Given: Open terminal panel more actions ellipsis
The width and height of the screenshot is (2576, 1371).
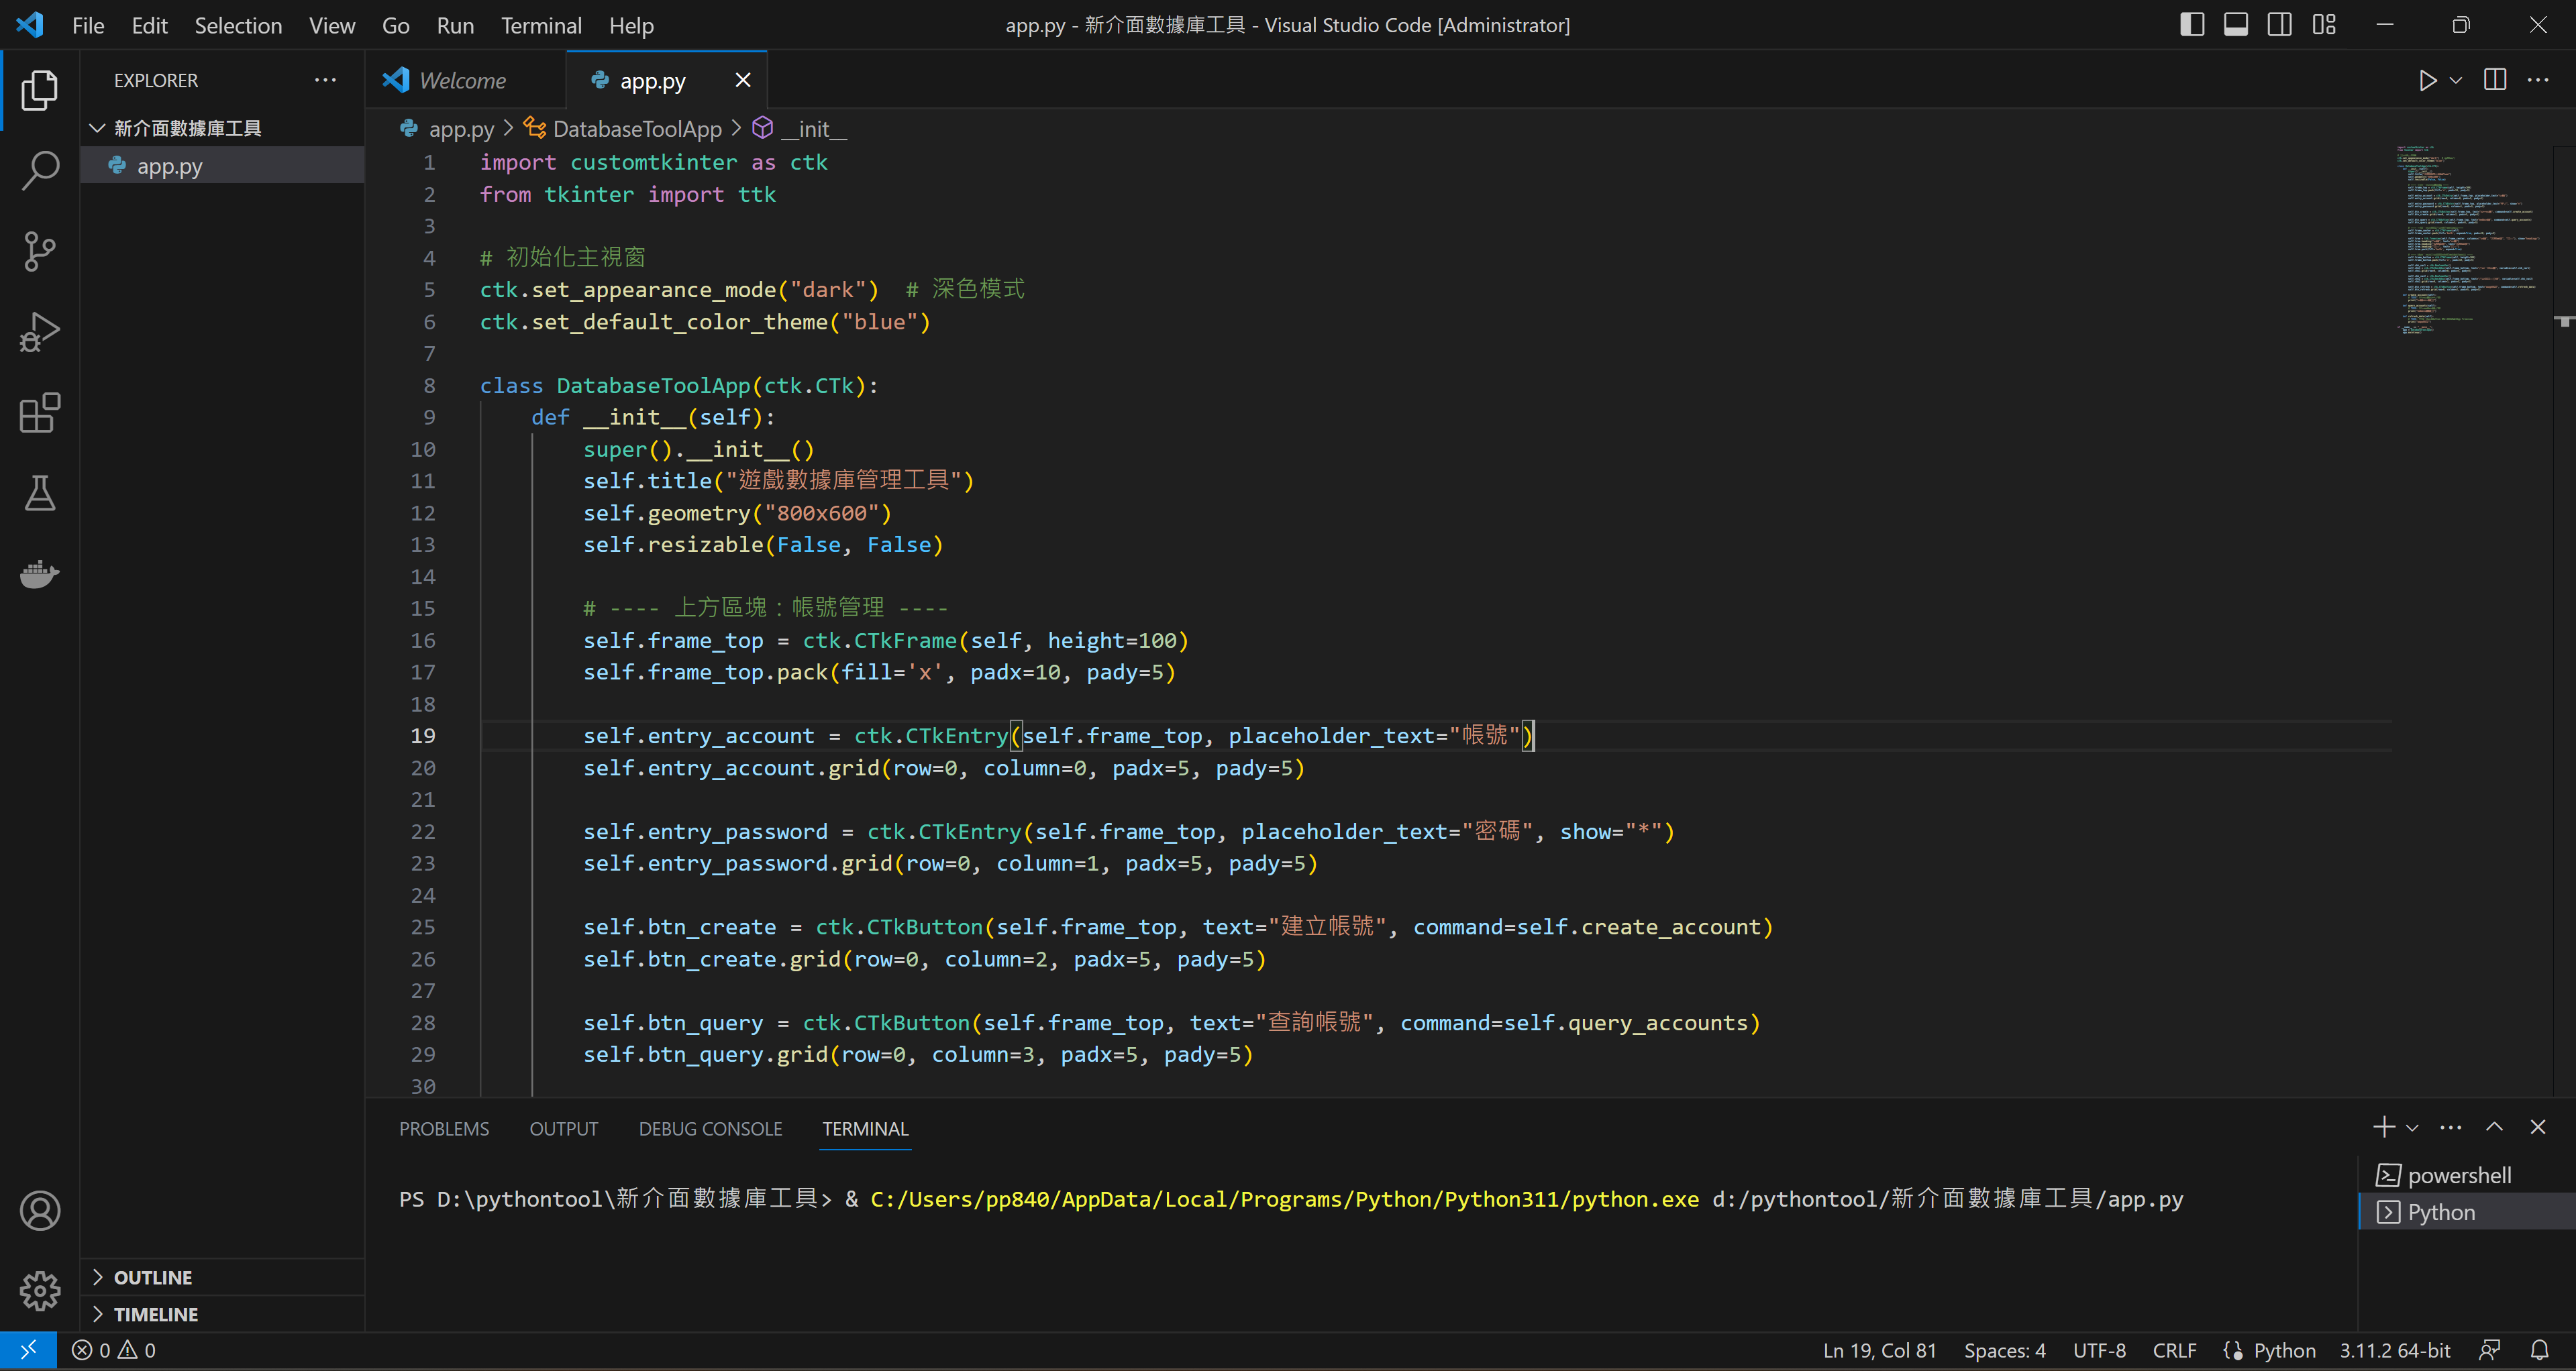Looking at the screenshot, I should [2451, 1127].
